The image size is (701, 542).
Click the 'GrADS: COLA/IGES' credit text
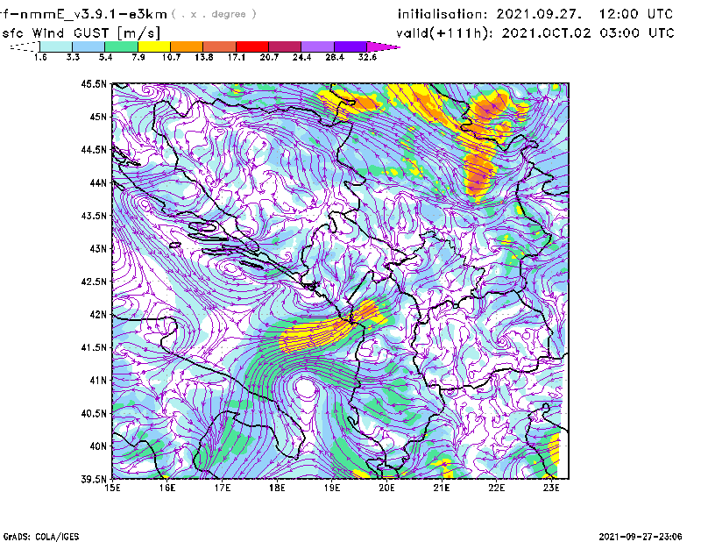(x=41, y=537)
